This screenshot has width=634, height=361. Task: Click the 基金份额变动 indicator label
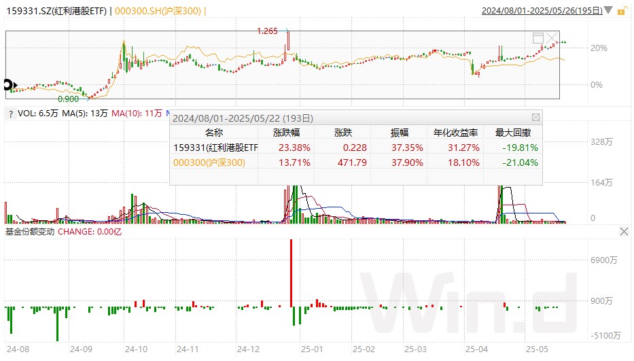pyautogui.click(x=29, y=232)
